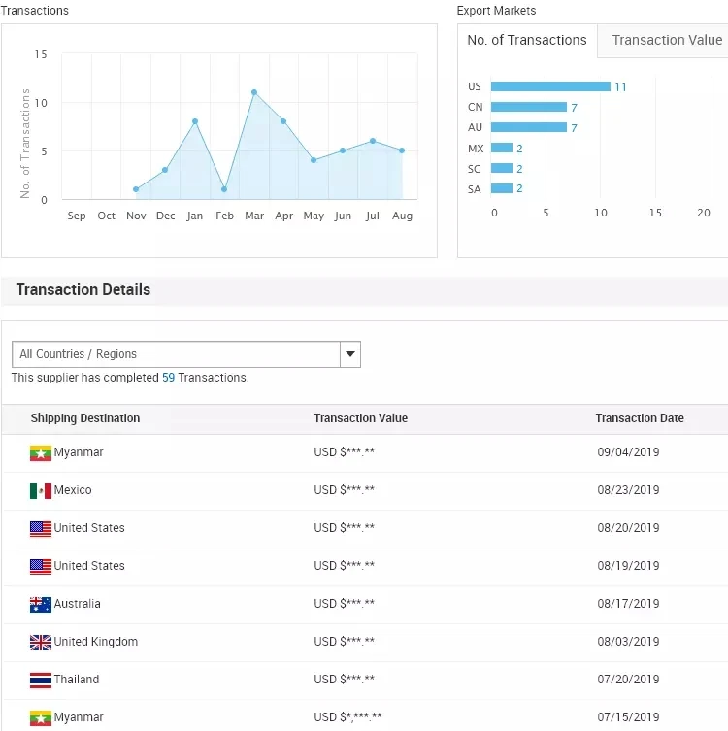Screen dimensions: 728x731
Task: Switch to the Transaction Value tab
Action: tap(666, 41)
